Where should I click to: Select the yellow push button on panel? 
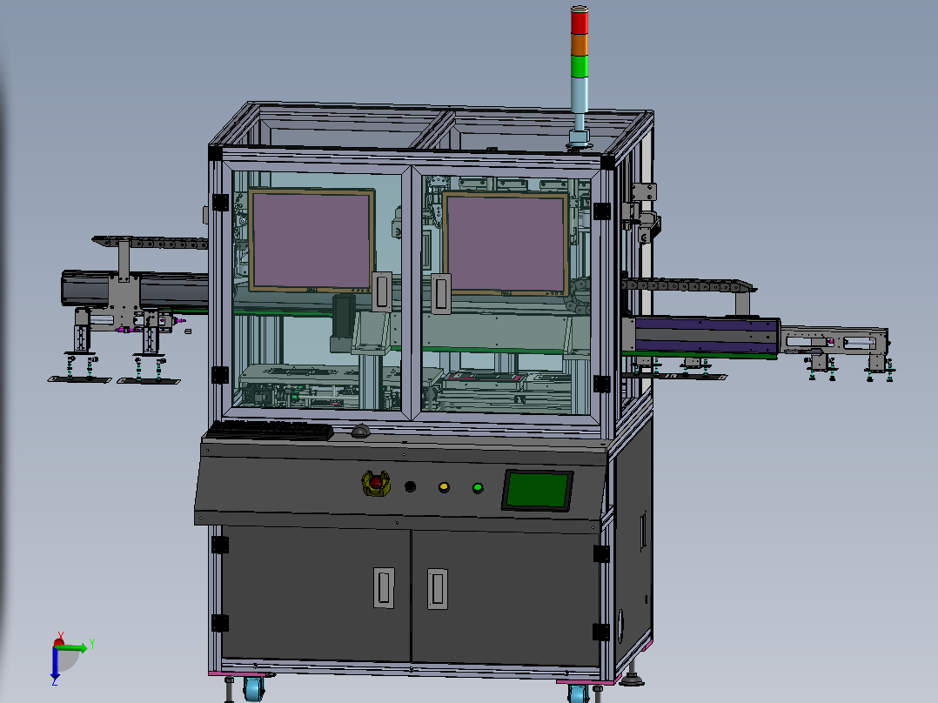[444, 487]
